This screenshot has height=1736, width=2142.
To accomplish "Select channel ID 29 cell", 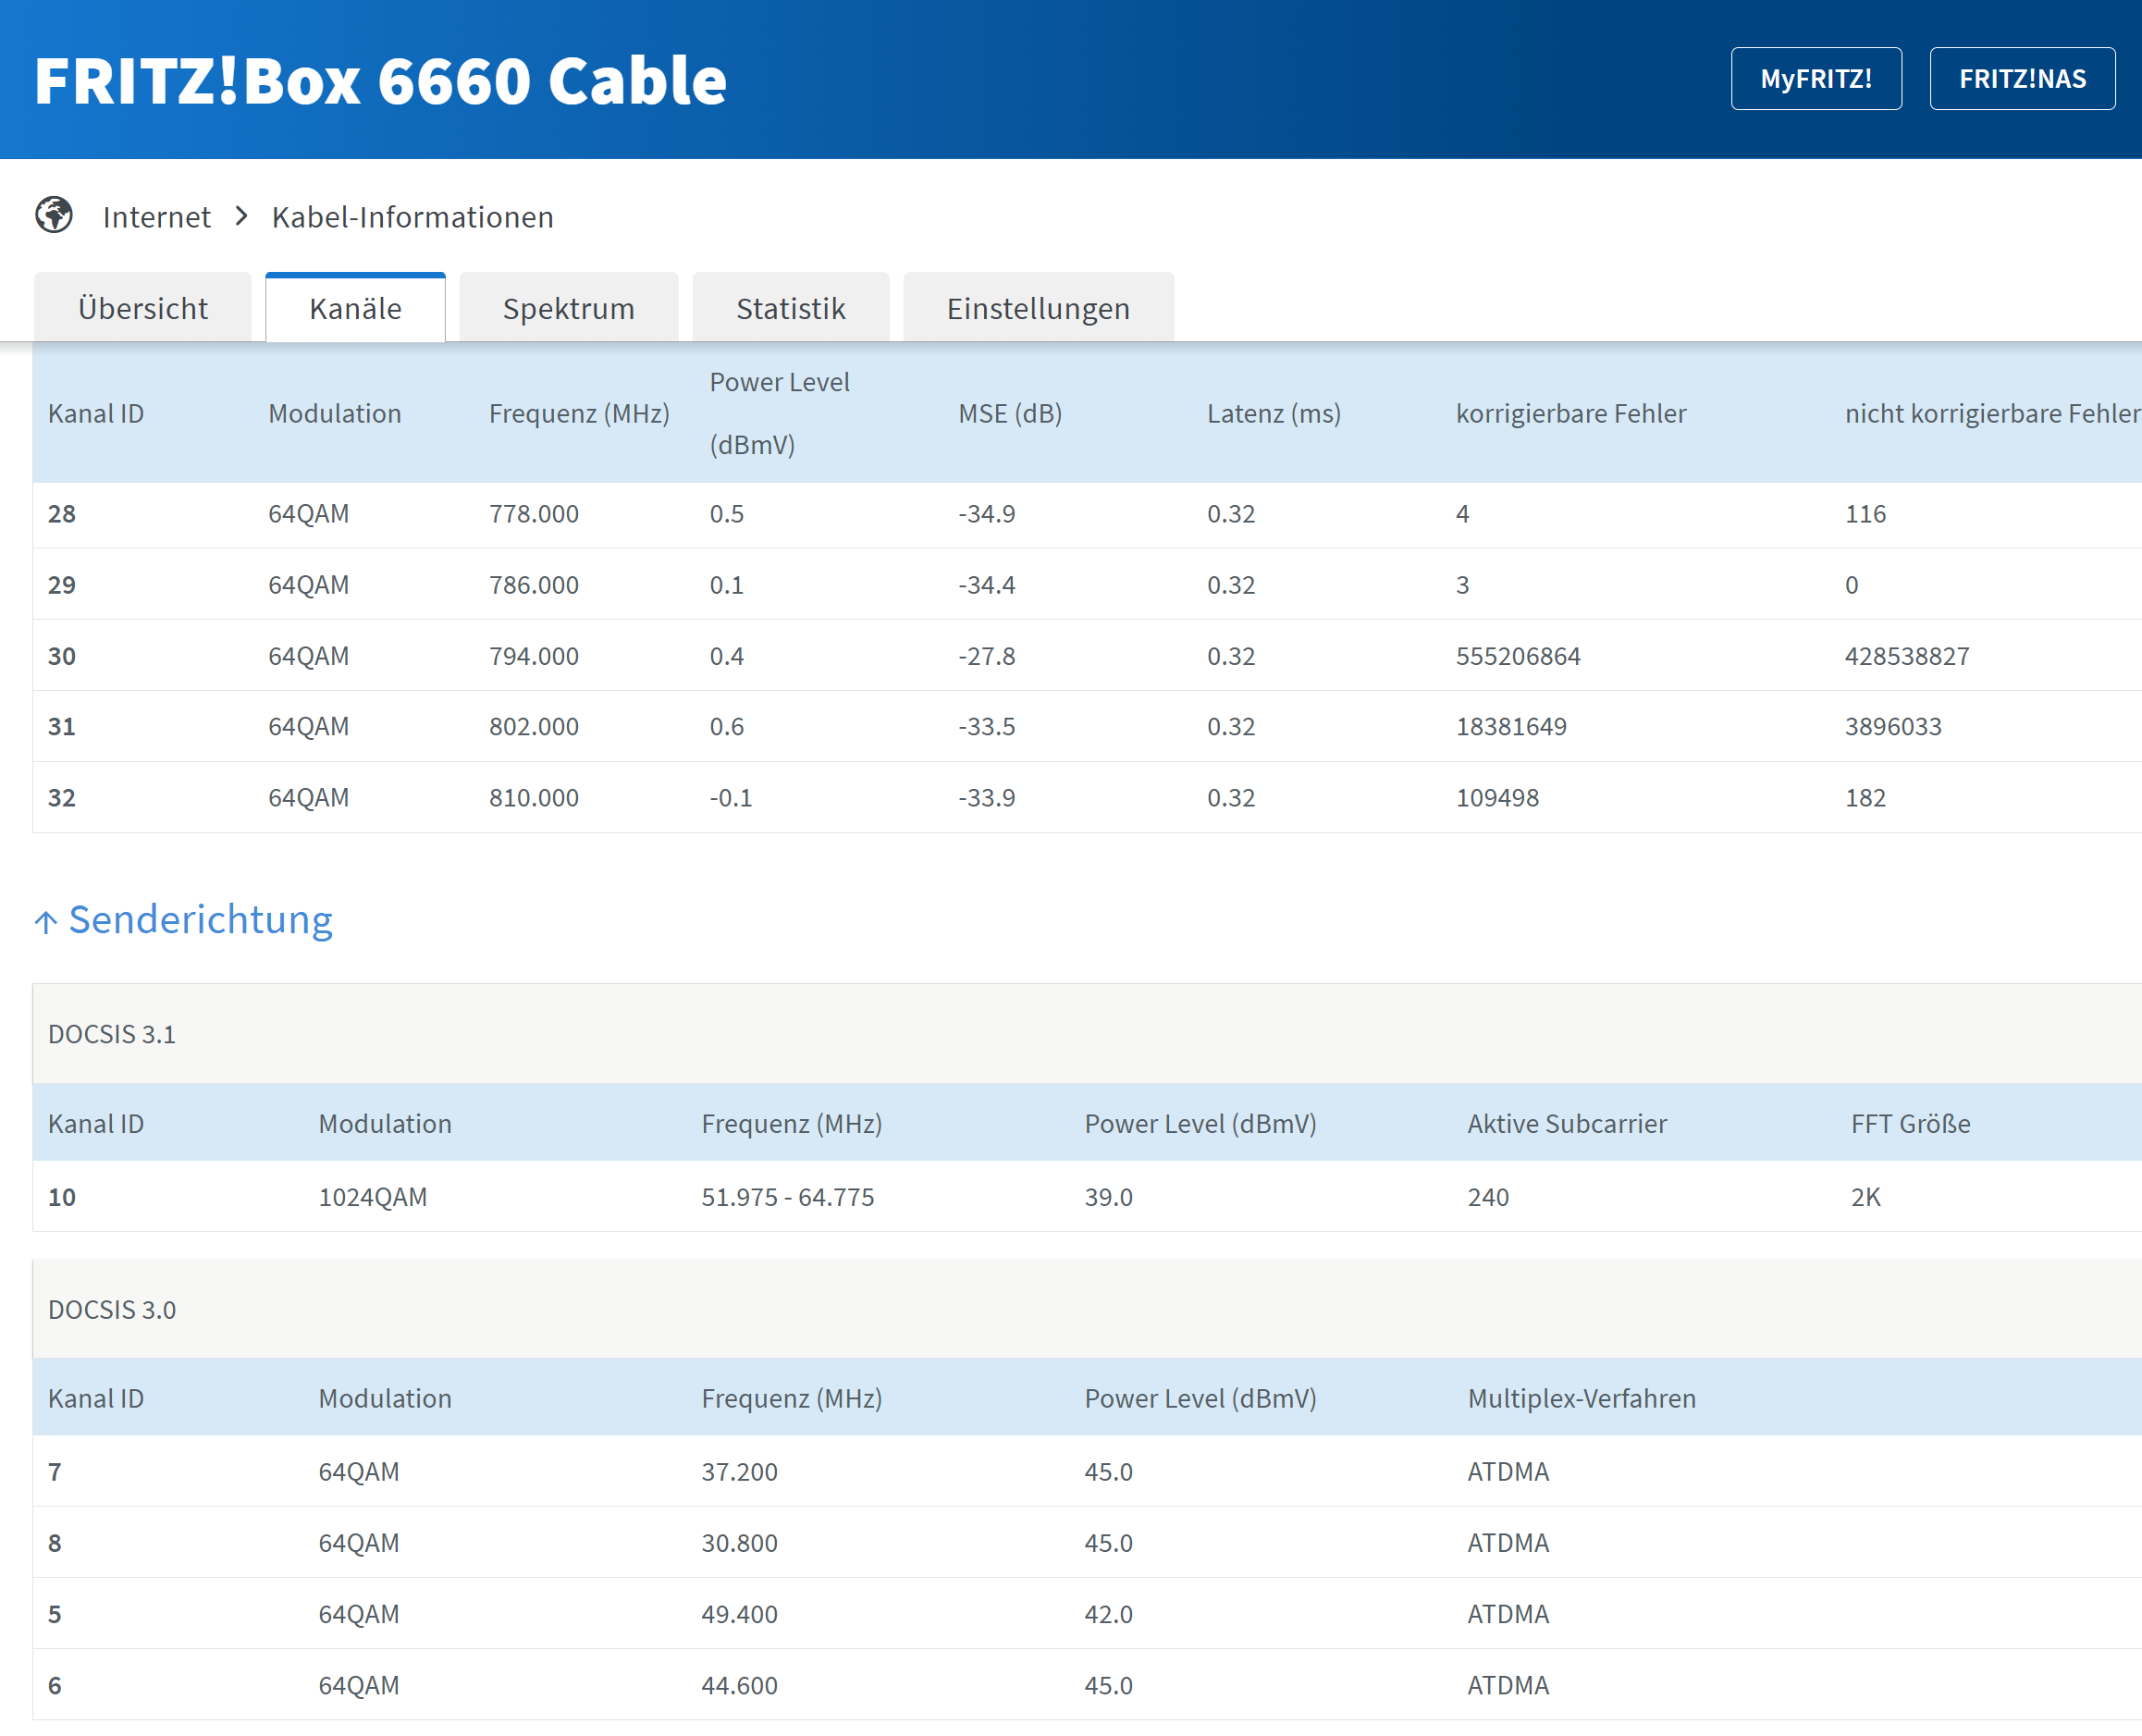I will (x=62, y=585).
